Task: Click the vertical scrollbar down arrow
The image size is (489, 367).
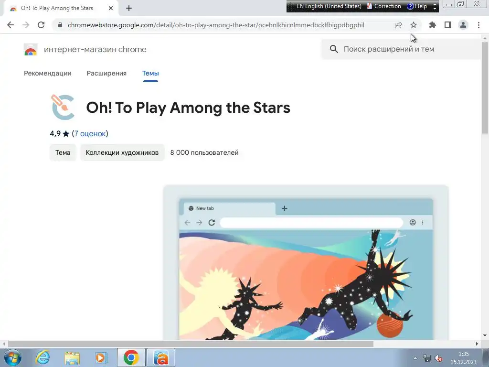Action: click(485, 336)
